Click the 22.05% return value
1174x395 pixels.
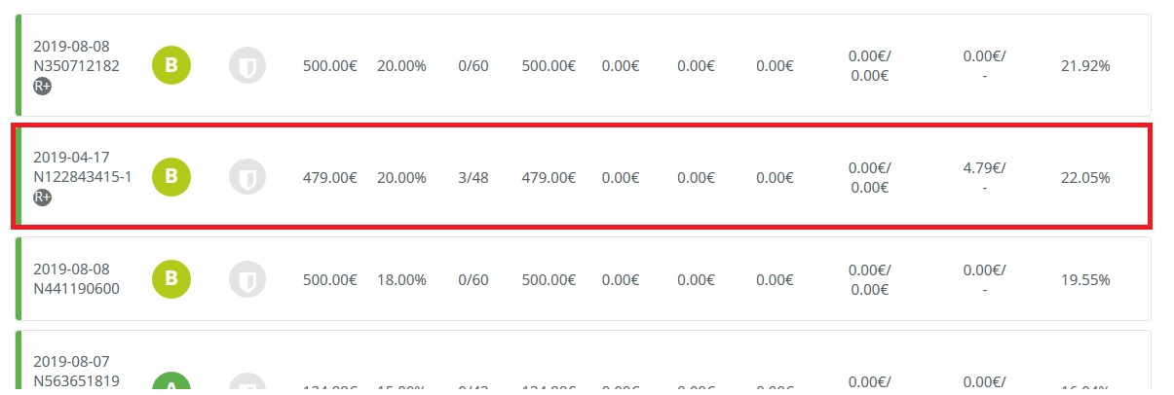(x=1085, y=177)
